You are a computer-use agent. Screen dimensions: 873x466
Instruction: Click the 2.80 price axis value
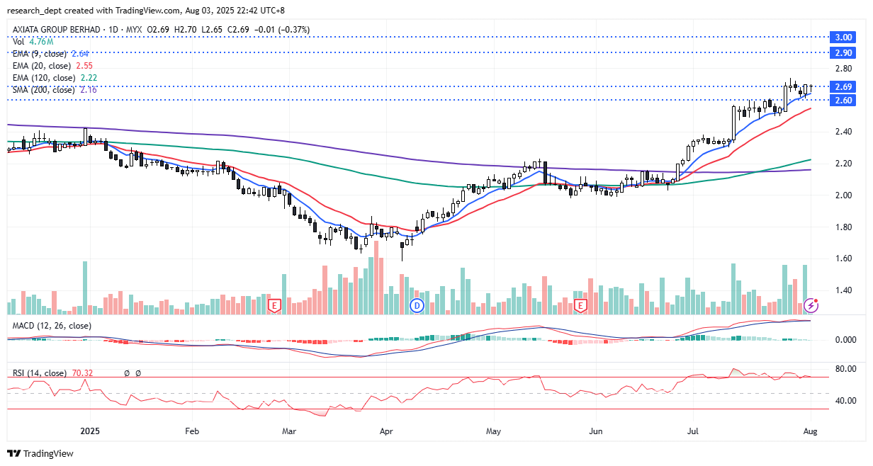(843, 69)
